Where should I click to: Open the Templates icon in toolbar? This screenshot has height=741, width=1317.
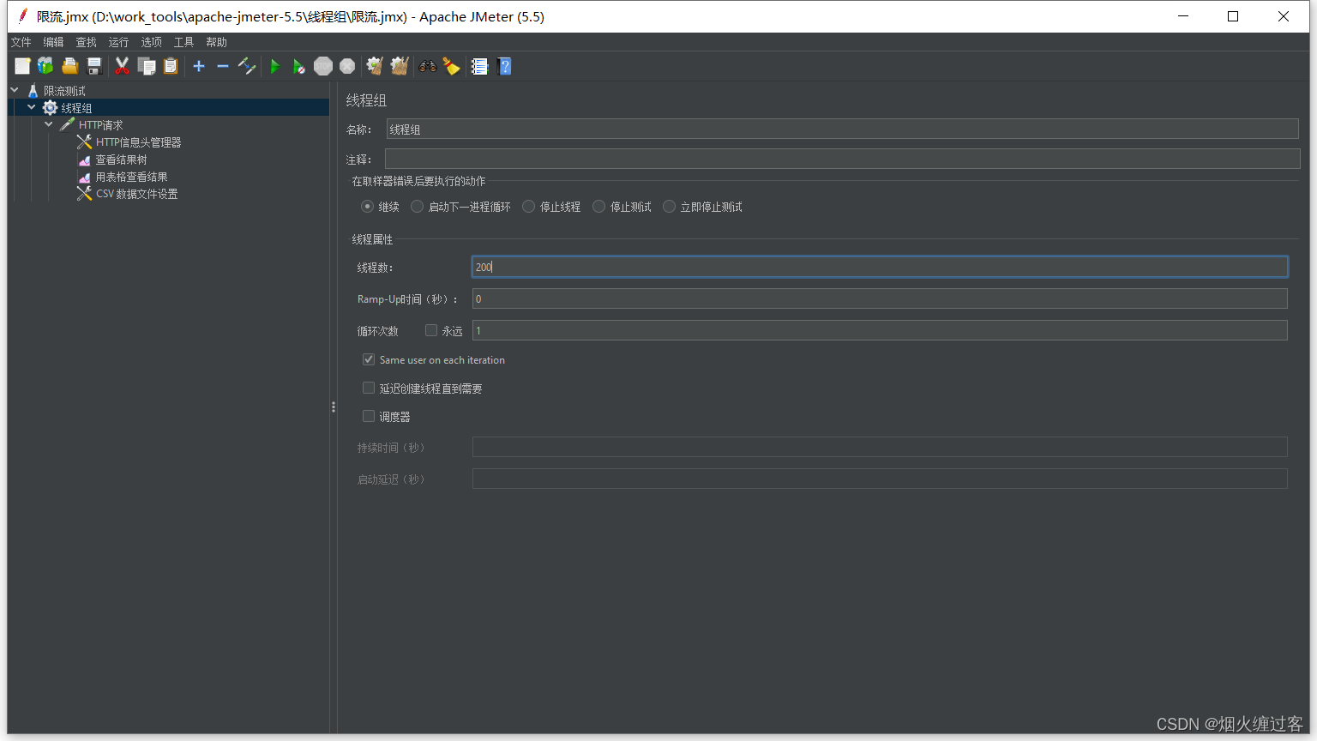tap(45, 66)
